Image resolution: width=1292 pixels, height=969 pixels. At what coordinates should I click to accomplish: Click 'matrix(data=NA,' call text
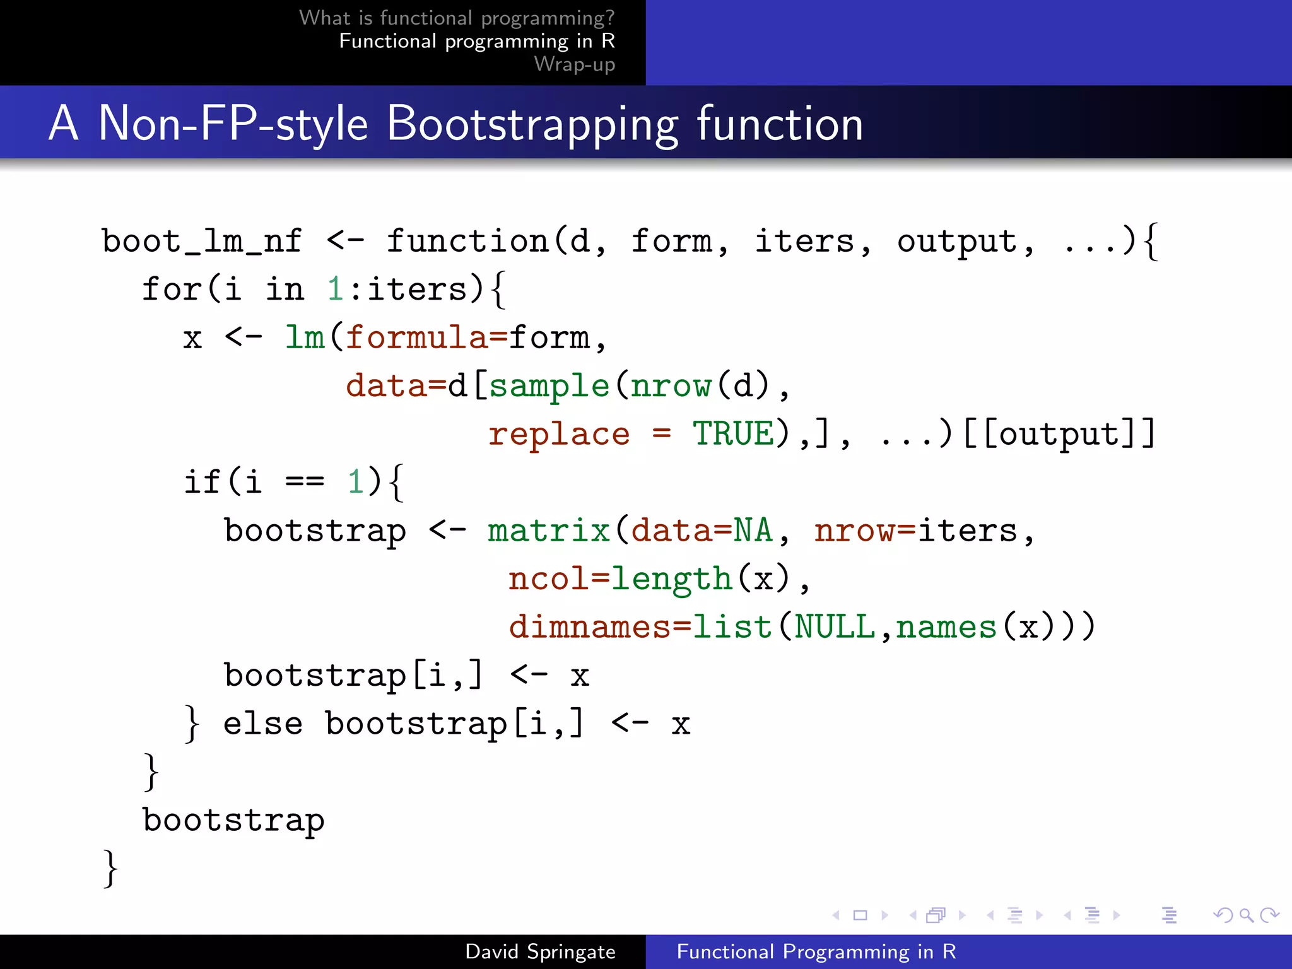coord(637,531)
